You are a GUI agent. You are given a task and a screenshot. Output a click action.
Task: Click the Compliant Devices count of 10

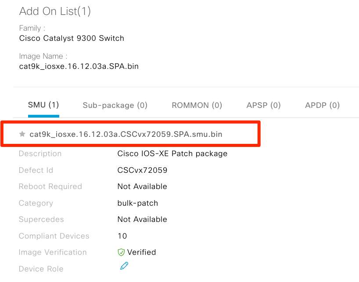[x=122, y=236]
